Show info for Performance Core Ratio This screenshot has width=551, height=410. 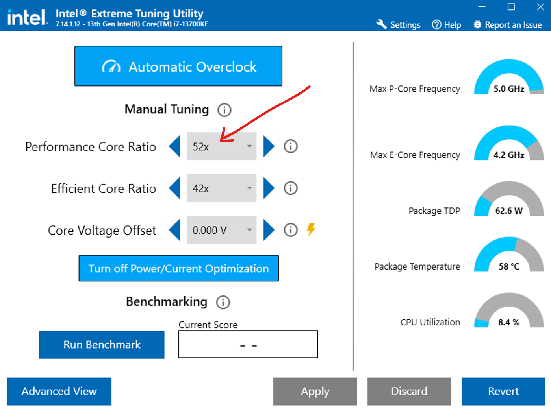click(x=291, y=146)
